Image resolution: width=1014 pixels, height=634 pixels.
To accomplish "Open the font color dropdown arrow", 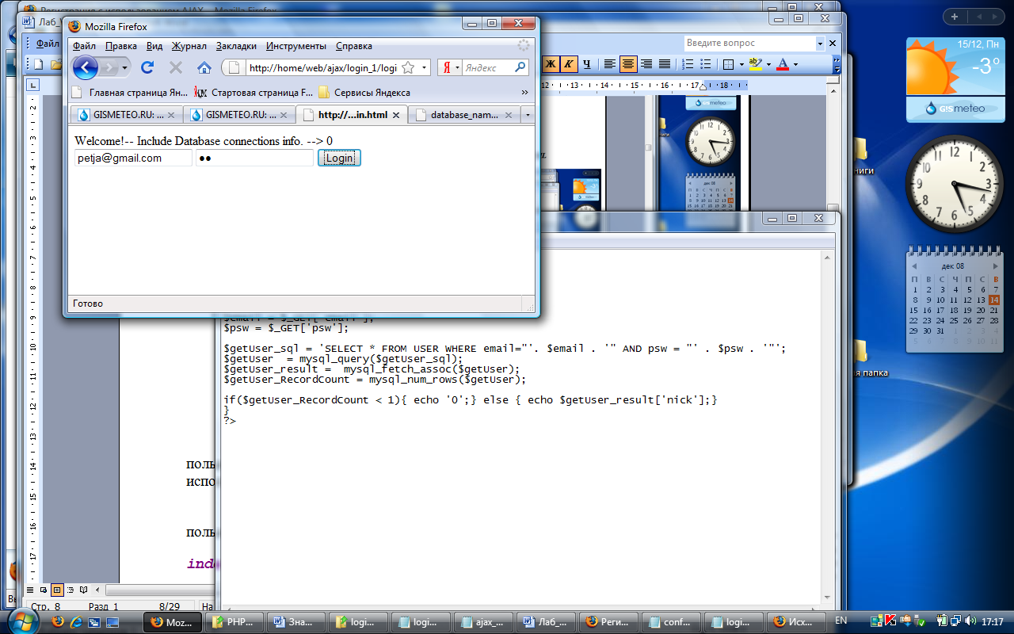I will (795, 63).
